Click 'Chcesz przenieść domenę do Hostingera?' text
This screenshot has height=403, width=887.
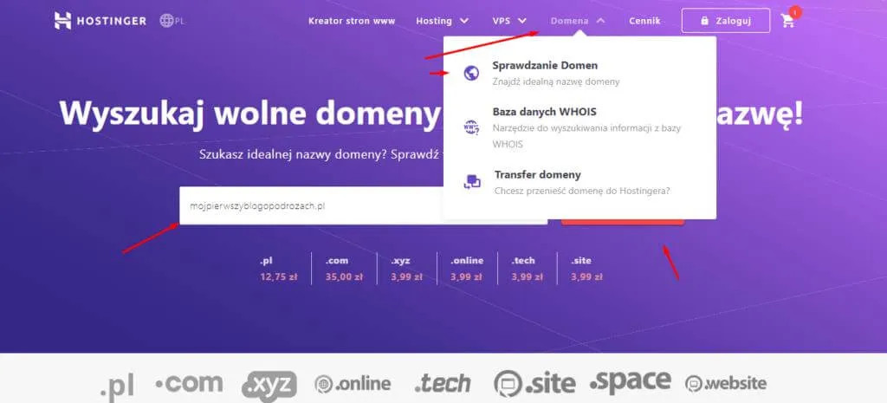click(x=582, y=191)
